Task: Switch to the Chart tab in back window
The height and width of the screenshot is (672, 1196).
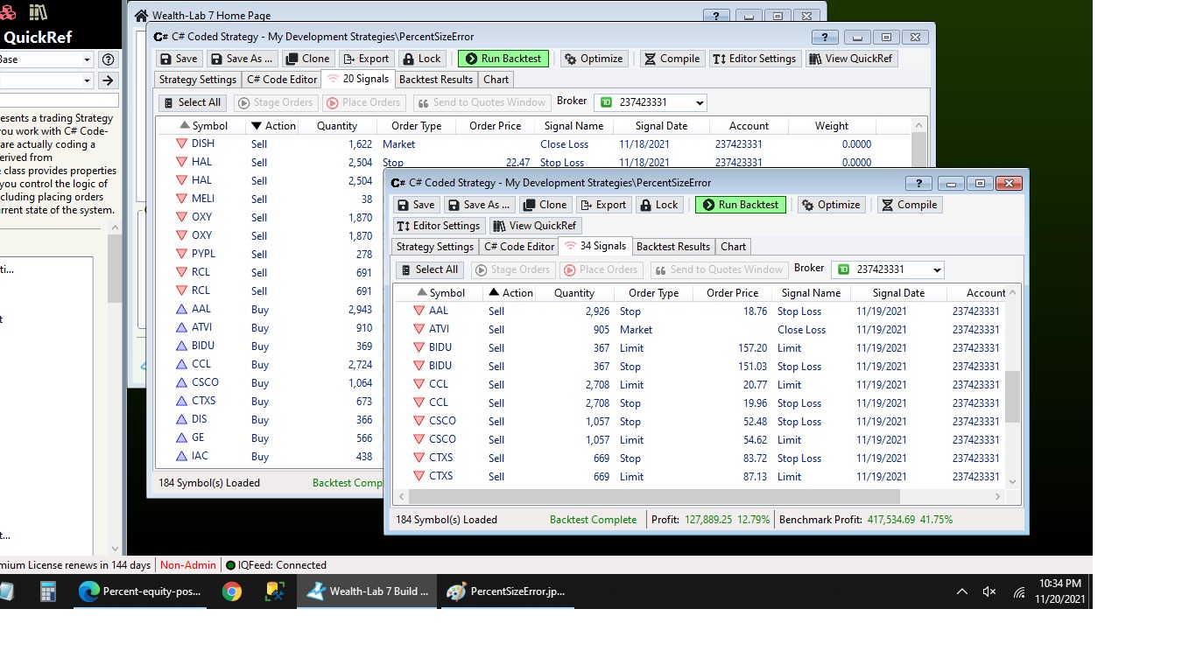Action: point(496,80)
